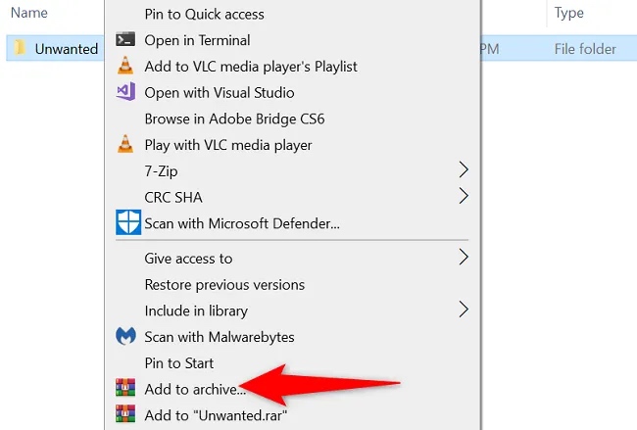Choose Pin to Quick access
This screenshot has width=637, height=430.
click(x=205, y=15)
